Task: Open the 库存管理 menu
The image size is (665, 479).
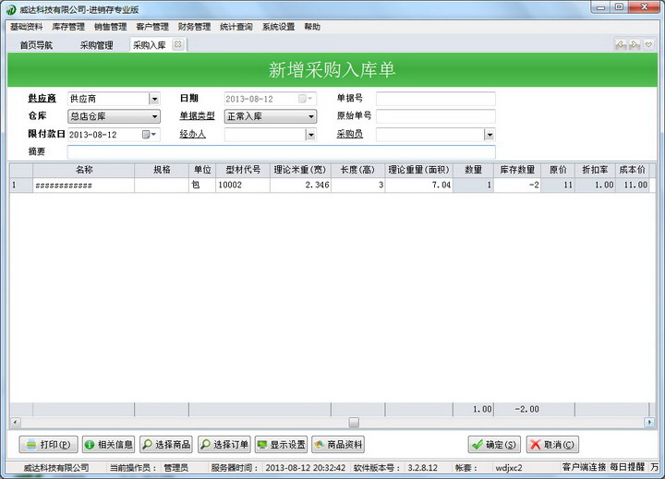Action: pyautogui.click(x=68, y=27)
